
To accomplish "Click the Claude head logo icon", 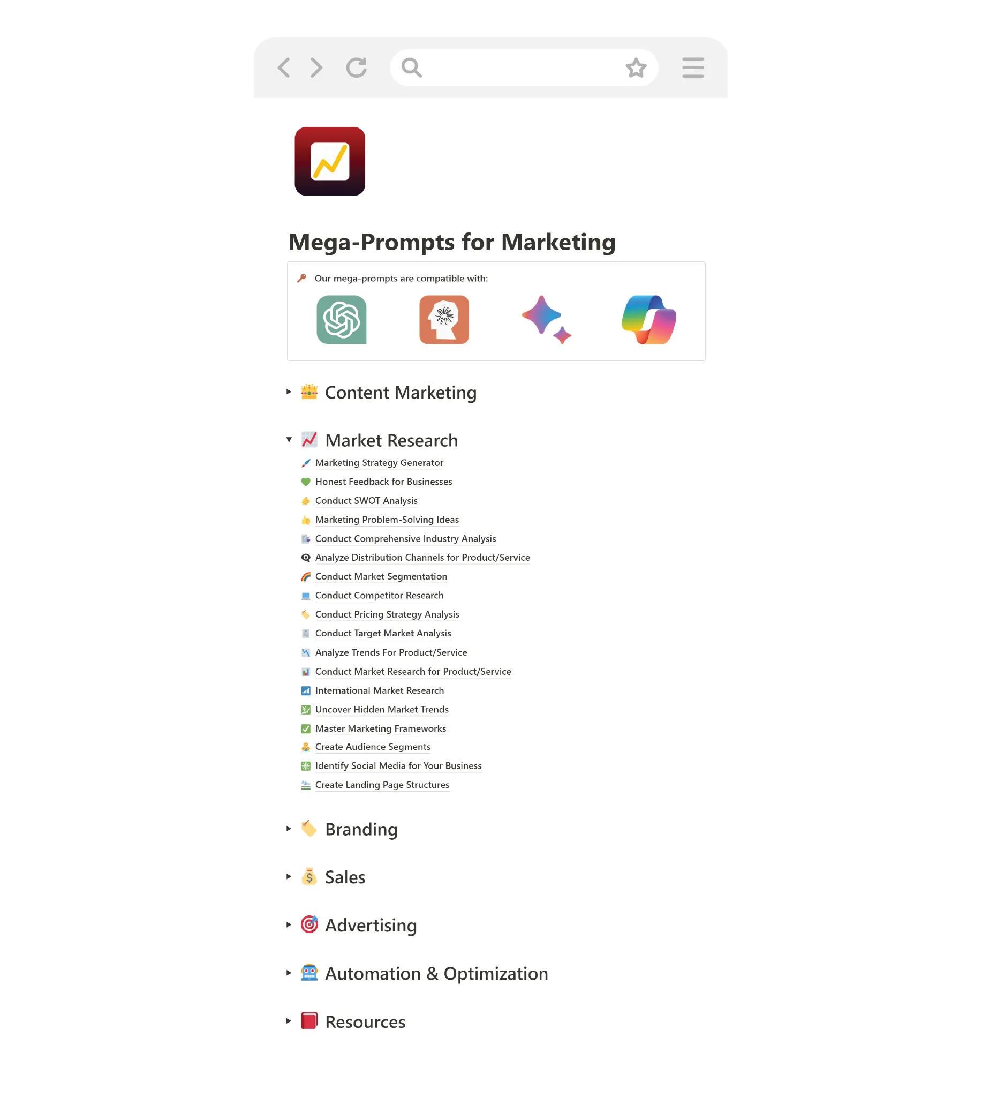I will click(444, 319).
